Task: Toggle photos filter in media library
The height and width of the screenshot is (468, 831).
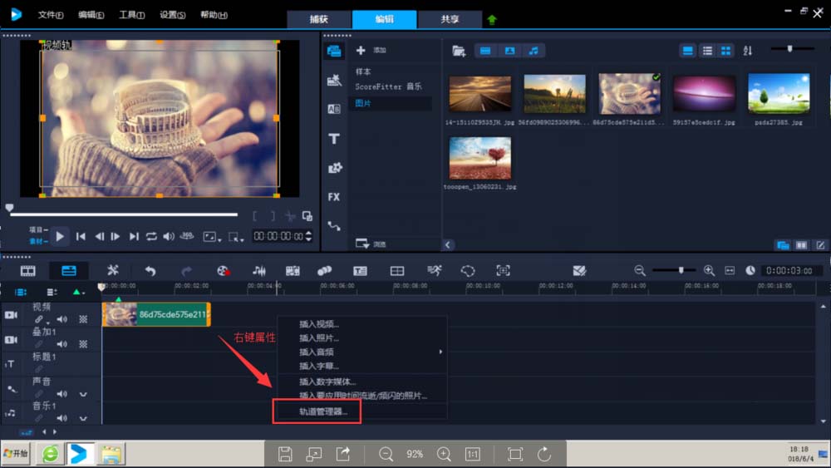Action: [x=509, y=51]
